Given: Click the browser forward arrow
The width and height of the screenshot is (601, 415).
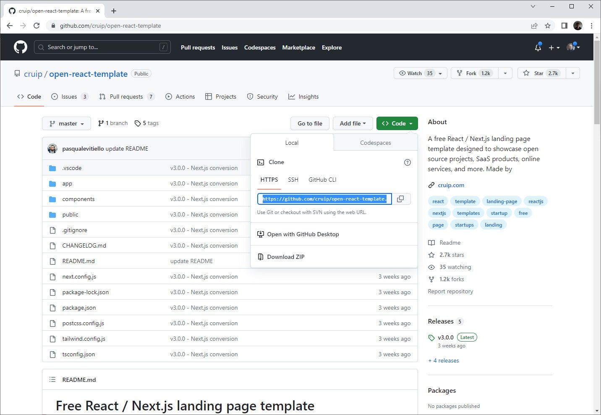Looking at the screenshot, I should click(23, 26).
